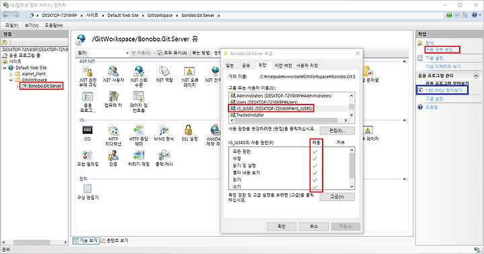Click the 확인 button in the dialog
This screenshot has width=484, height=254.
pos(282,227)
